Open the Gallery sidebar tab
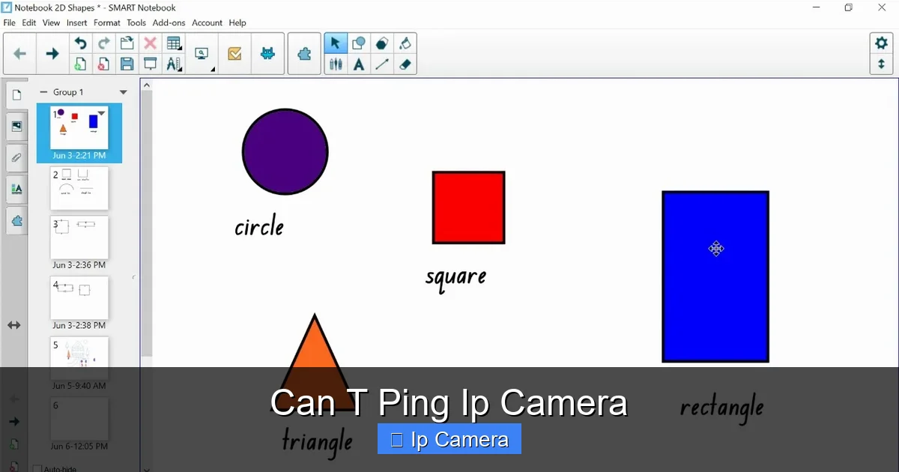 click(x=17, y=127)
